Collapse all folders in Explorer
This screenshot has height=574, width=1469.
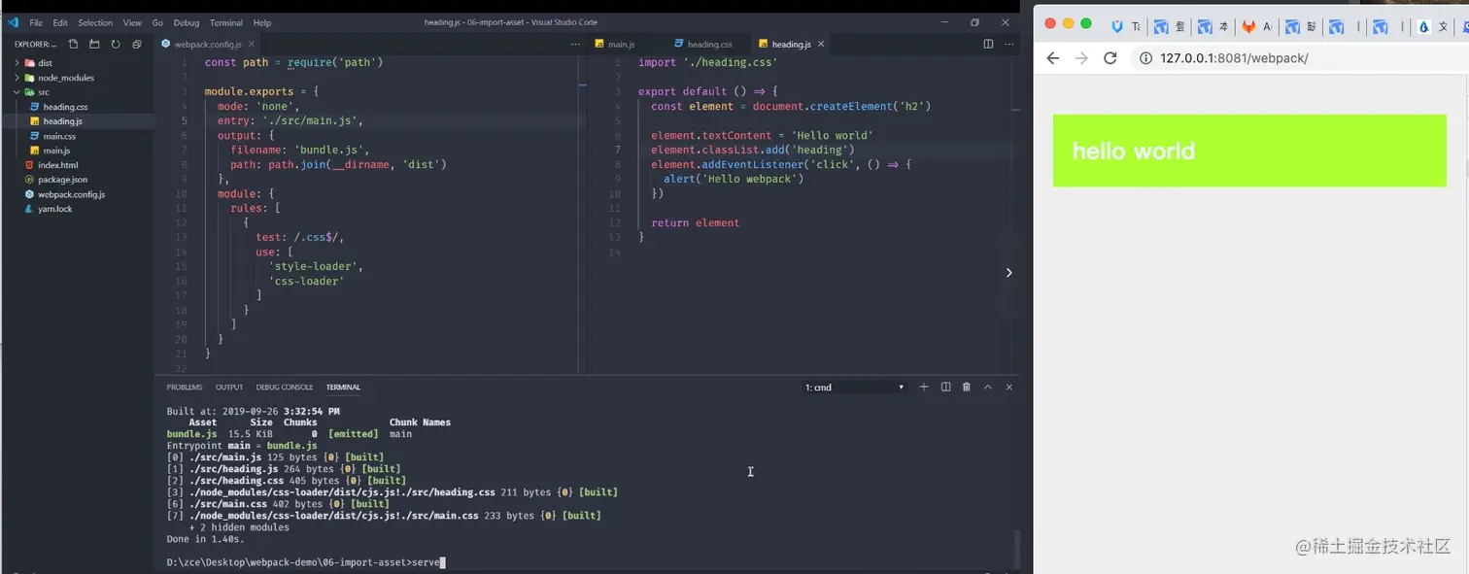[137, 44]
